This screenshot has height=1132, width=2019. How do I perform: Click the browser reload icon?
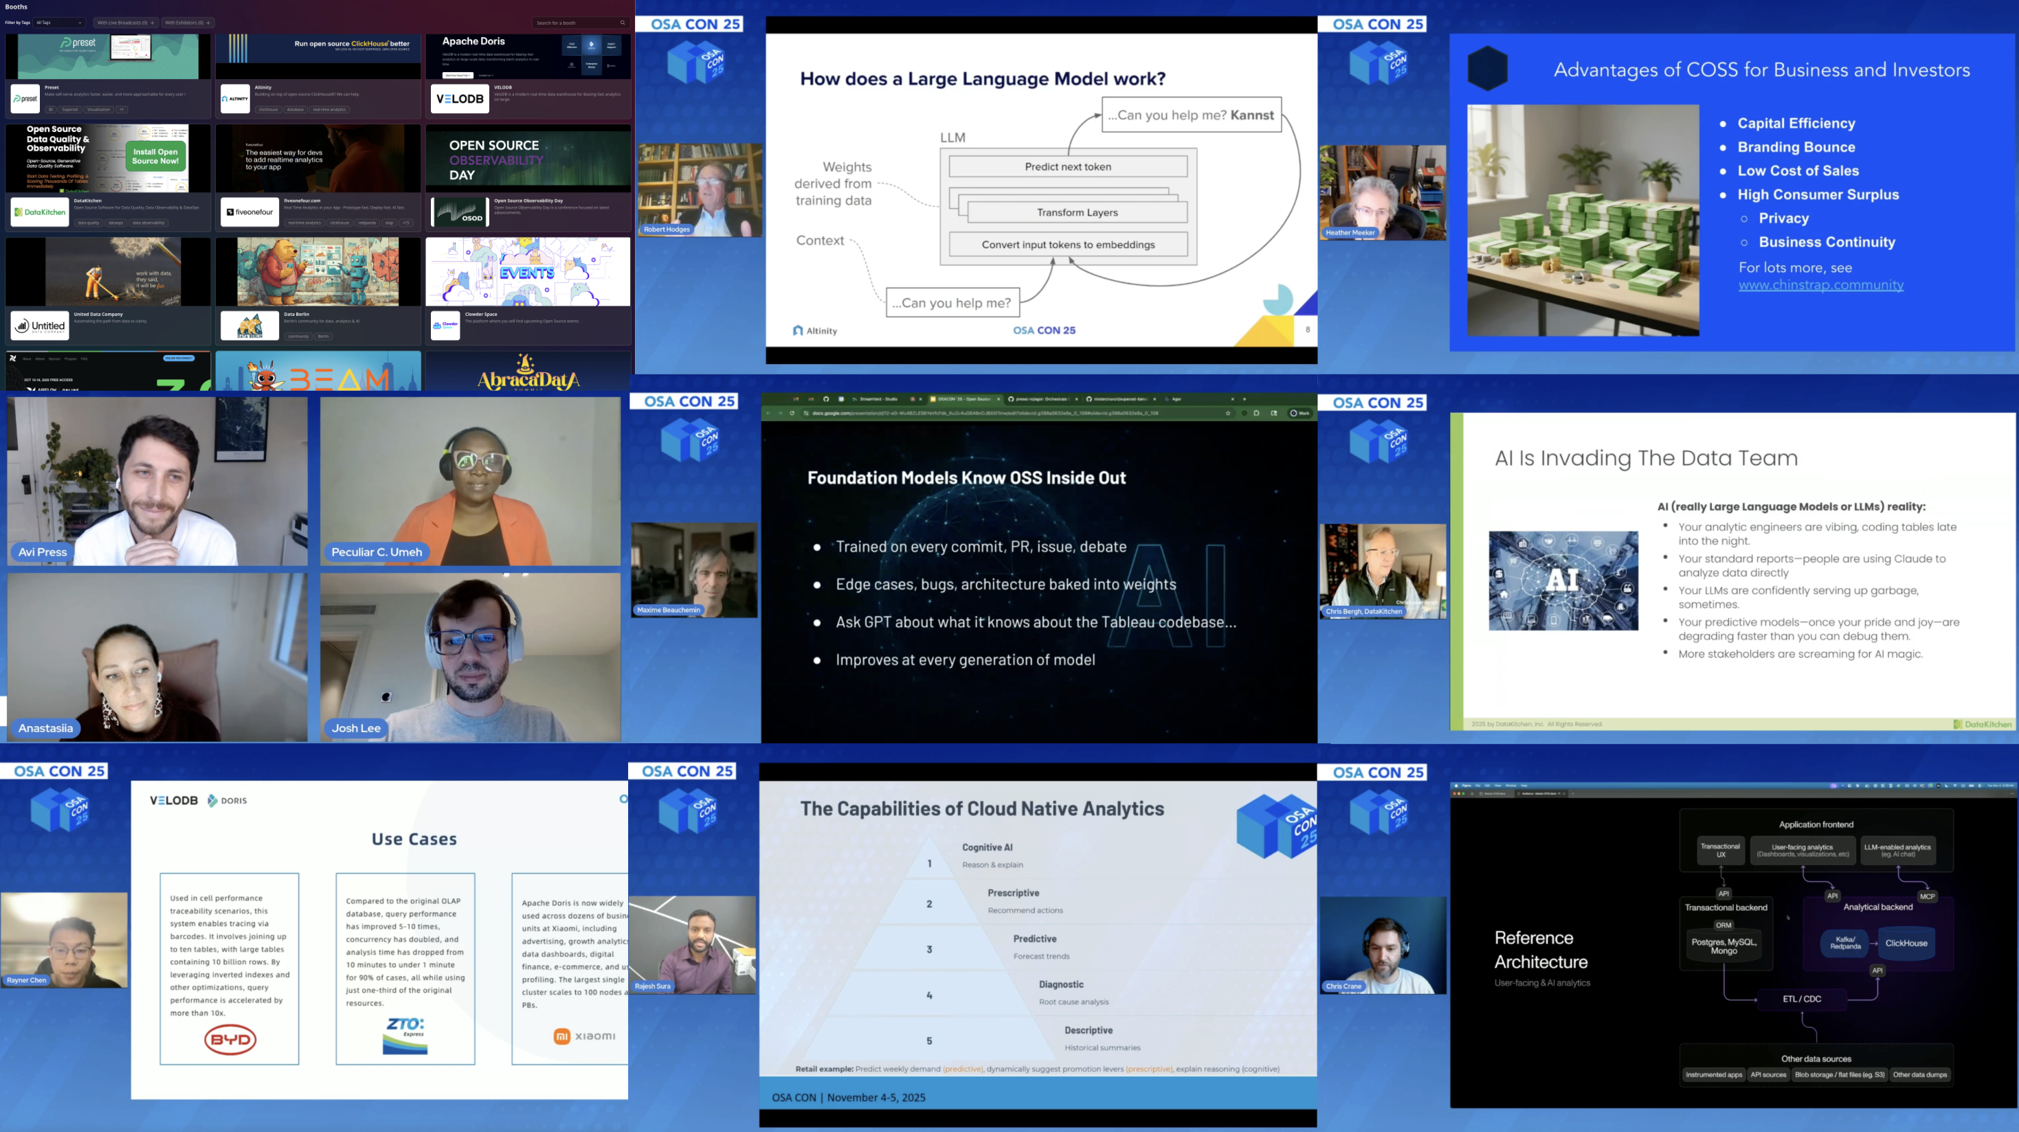[x=792, y=413]
